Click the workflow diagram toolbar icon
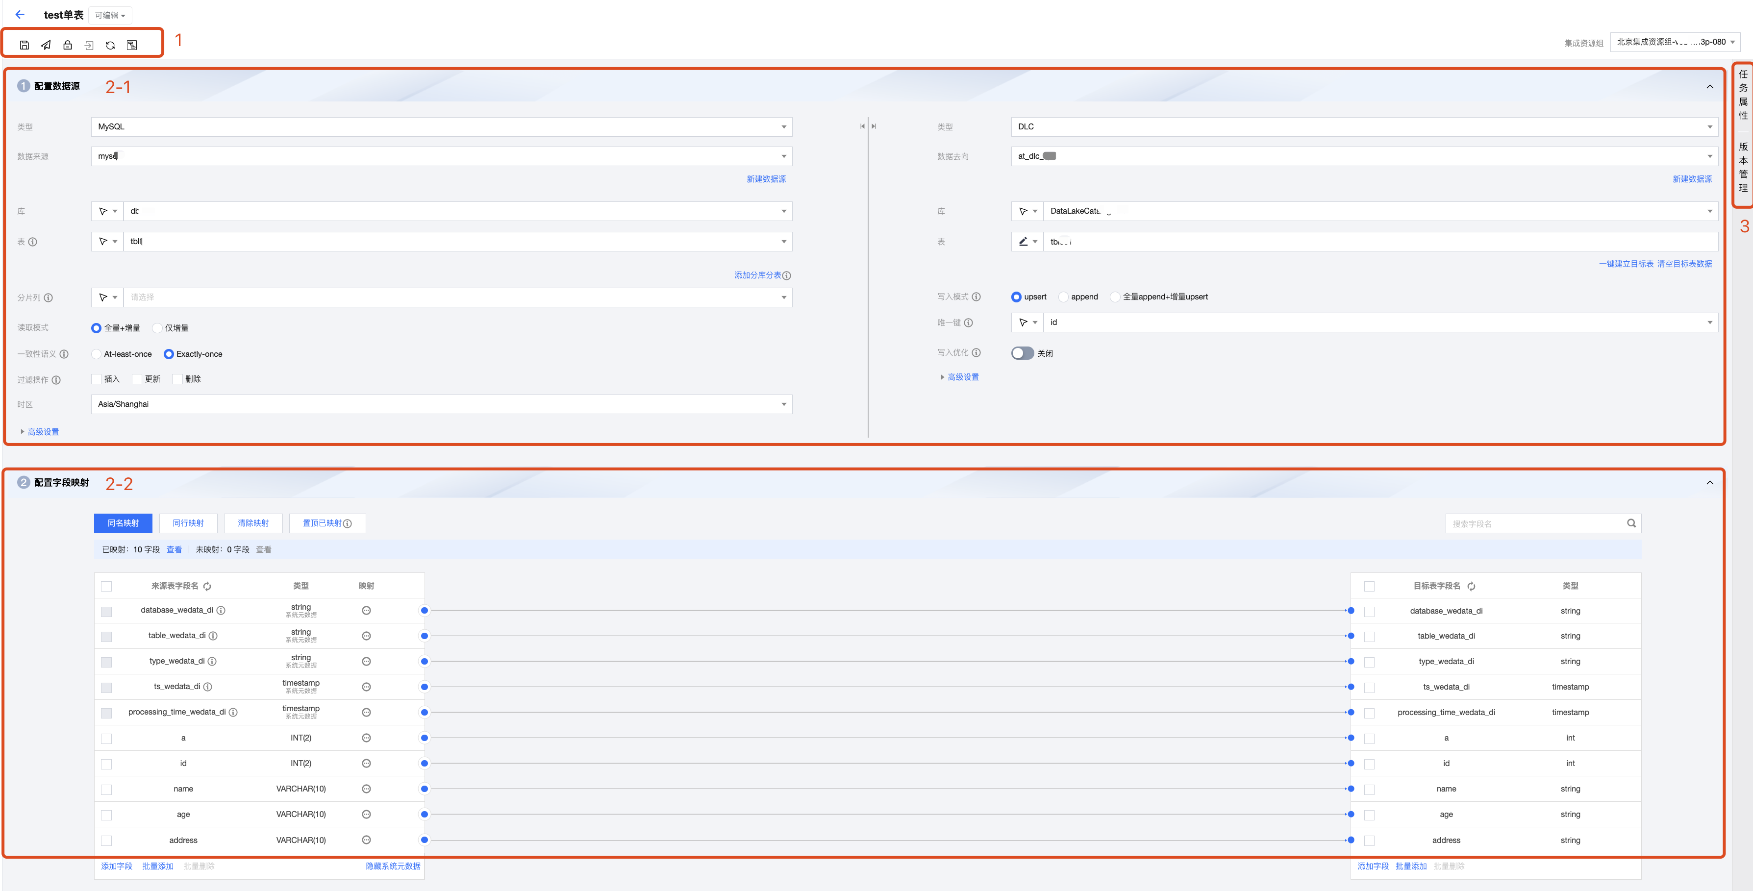The width and height of the screenshot is (1753, 891). click(132, 45)
